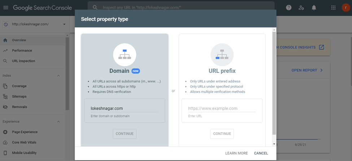Click the Removals crossed-eye icon
The image size is (352, 161).
[x=5, y=107]
